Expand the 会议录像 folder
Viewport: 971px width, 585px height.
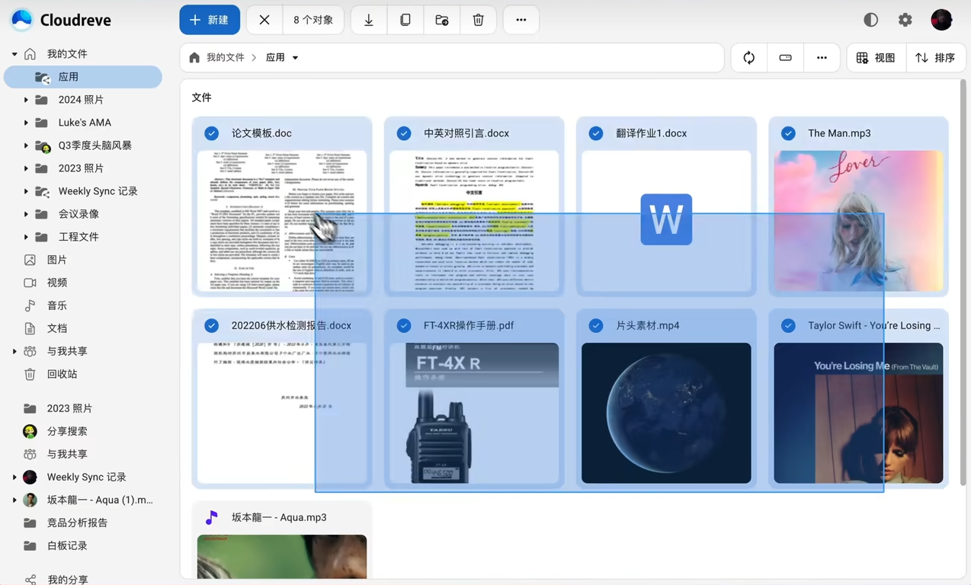(x=26, y=214)
